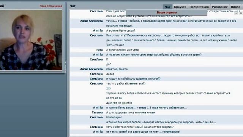243x137 pixels.
Task: Select the message 'благодарю!'
Action: (114, 117)
